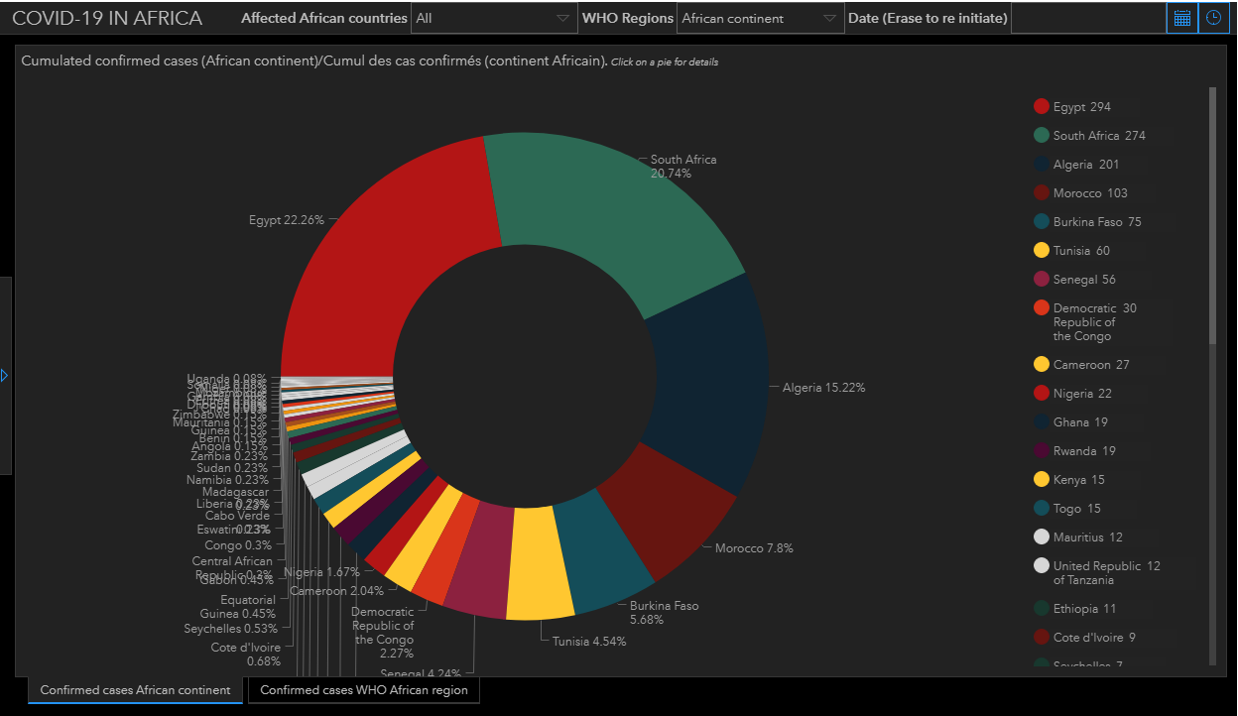Screen dimensions: 1238x716
Task: Switch to Confirmed cases African continent tab
Action: tap(135, 690)
